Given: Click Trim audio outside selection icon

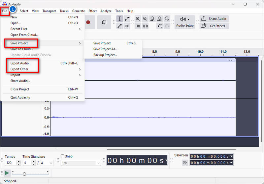Looking at the screenshot, I should pyautogui.click(x=138, y=26).
